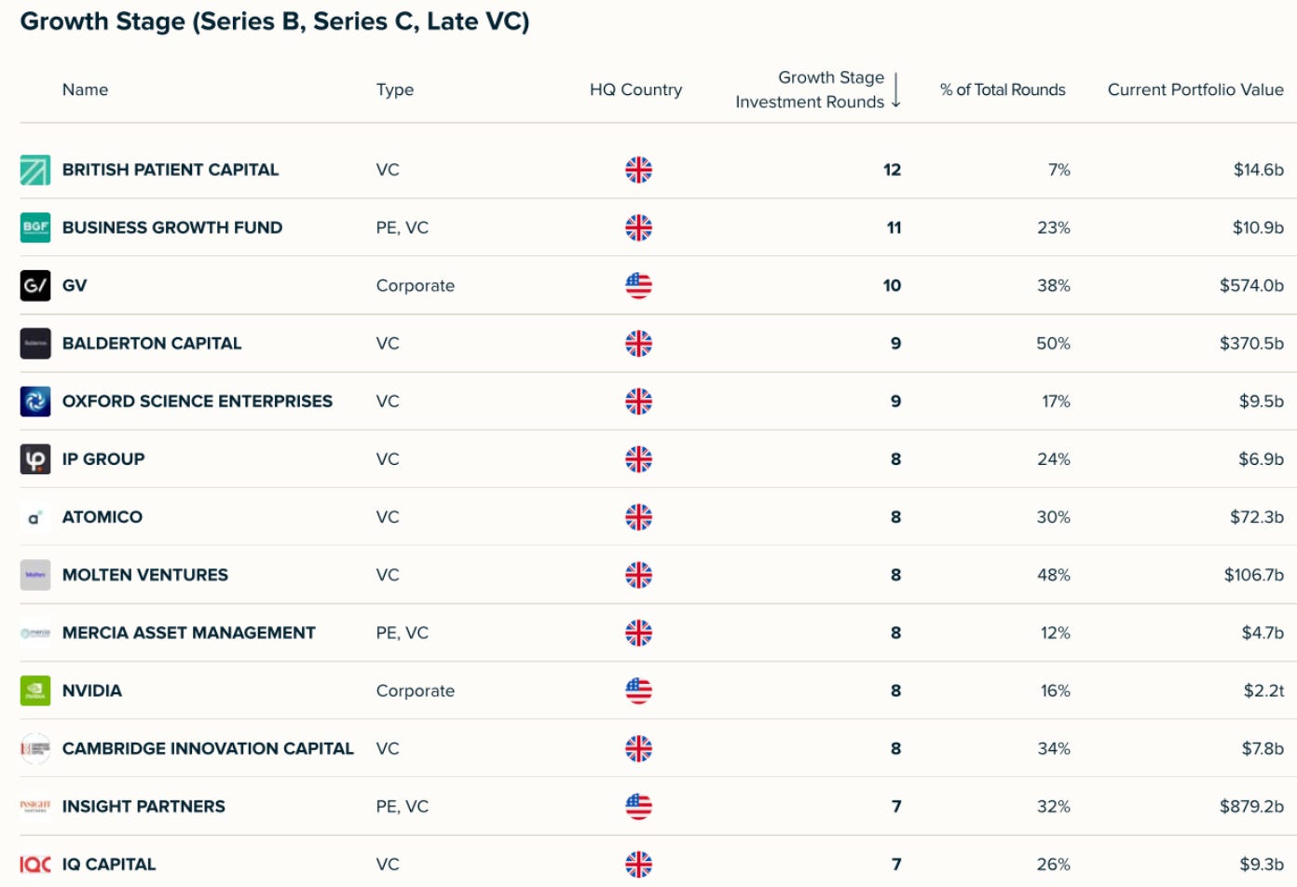Image resolution: width=1297 pixels, height=887 pixels.
Task: Click the Oxford Science Enterprises logo
Action: tap(35, 401)
